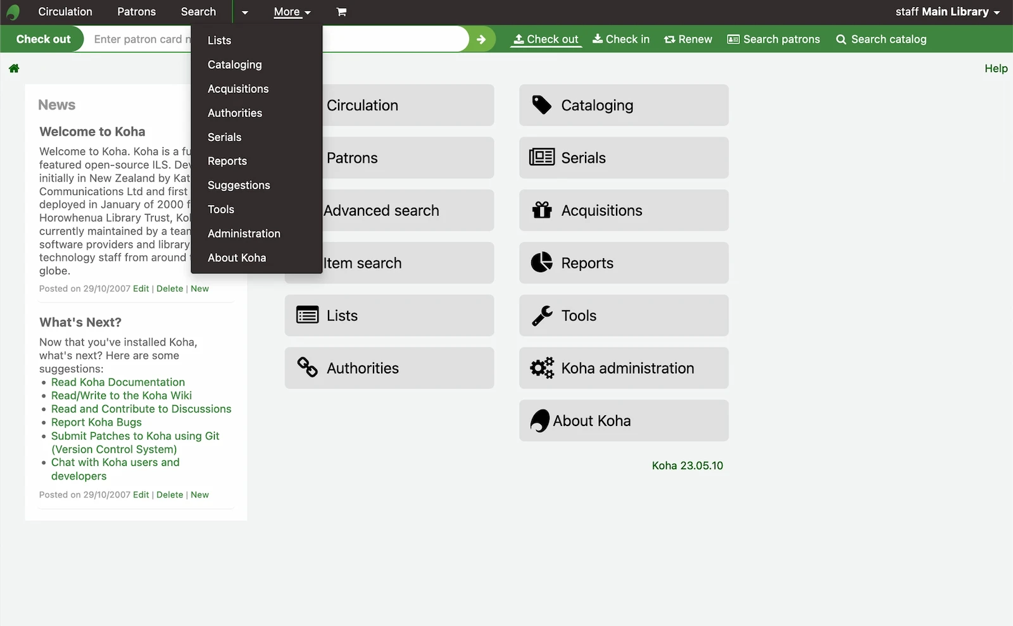Click the Koha leaf logo in top bar

[x=13, y=12]
